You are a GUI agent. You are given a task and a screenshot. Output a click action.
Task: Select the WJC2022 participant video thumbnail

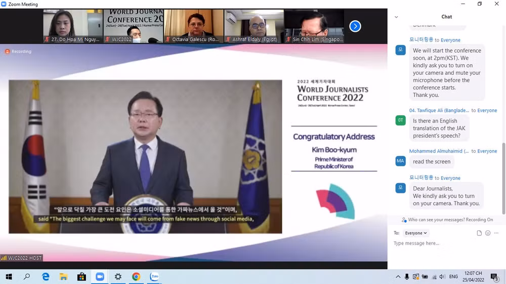[x=133, y=26]
